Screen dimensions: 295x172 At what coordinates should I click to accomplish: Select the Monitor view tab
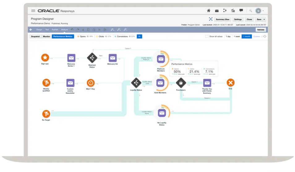46,36
